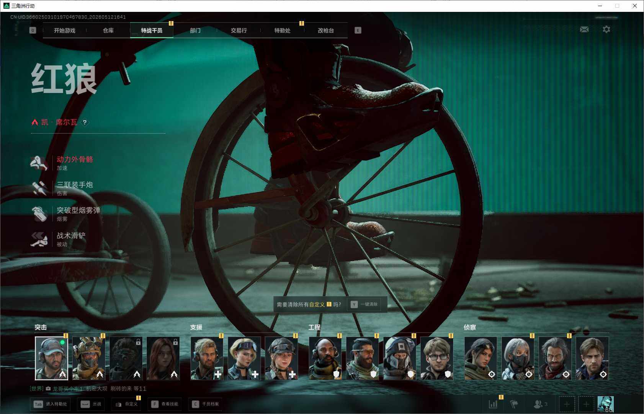
Task: Switch to the 改枪台 tab
Action: pos(326,31)
